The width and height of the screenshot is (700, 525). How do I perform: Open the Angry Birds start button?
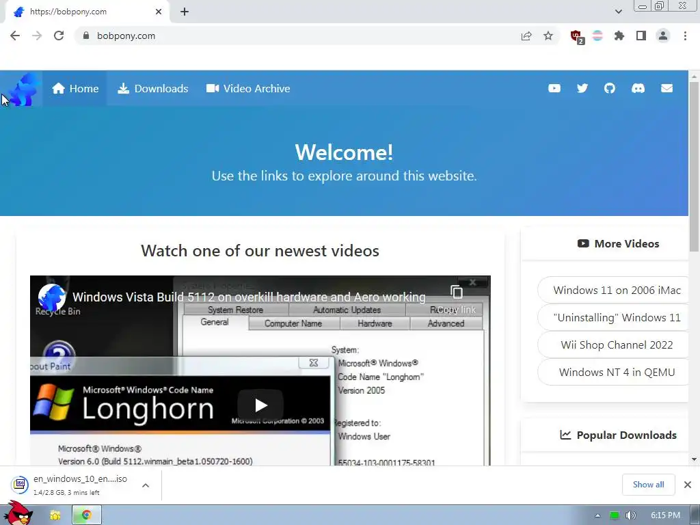(18, 513)
